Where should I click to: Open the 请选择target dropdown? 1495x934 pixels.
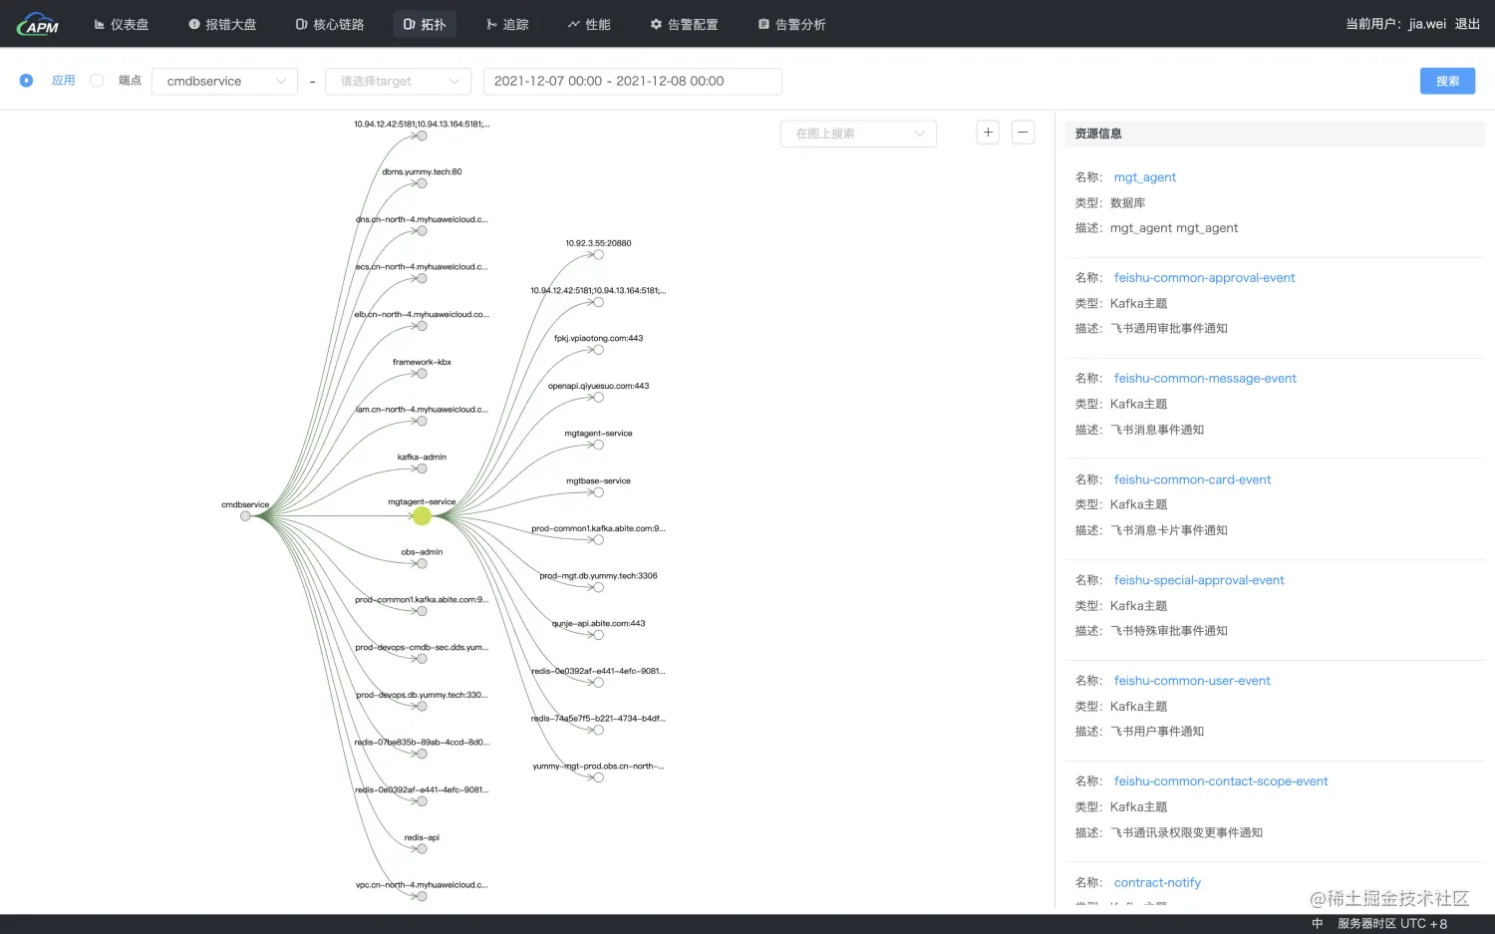click(398, 81)
